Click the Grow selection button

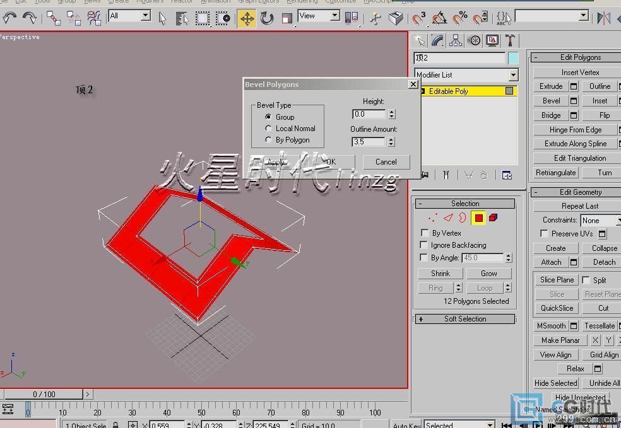(x=489, y=274)
